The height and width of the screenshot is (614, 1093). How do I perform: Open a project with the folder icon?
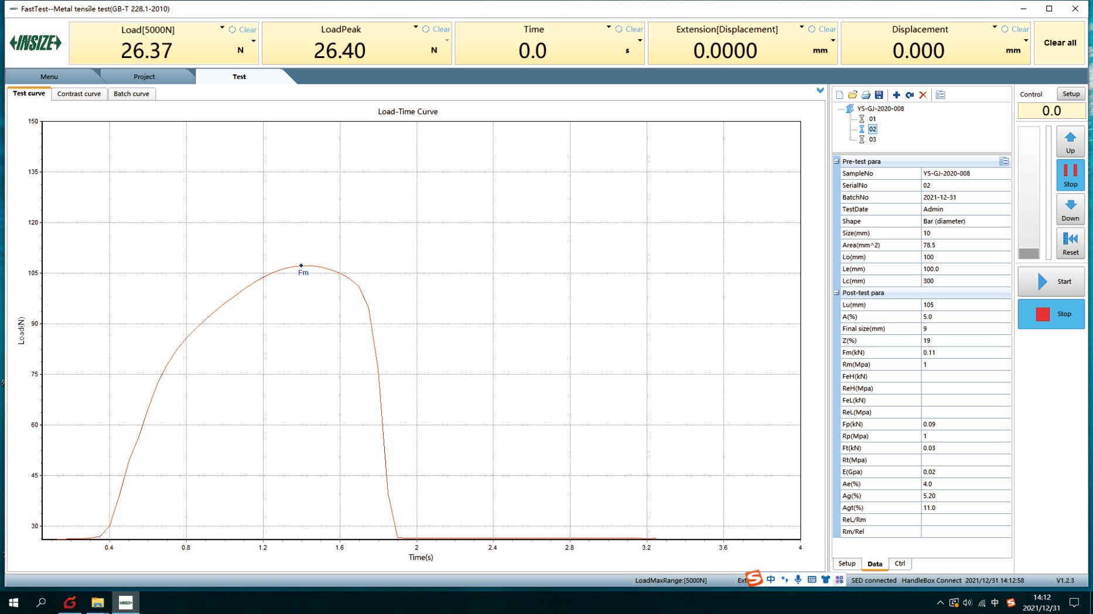point(852,95)
